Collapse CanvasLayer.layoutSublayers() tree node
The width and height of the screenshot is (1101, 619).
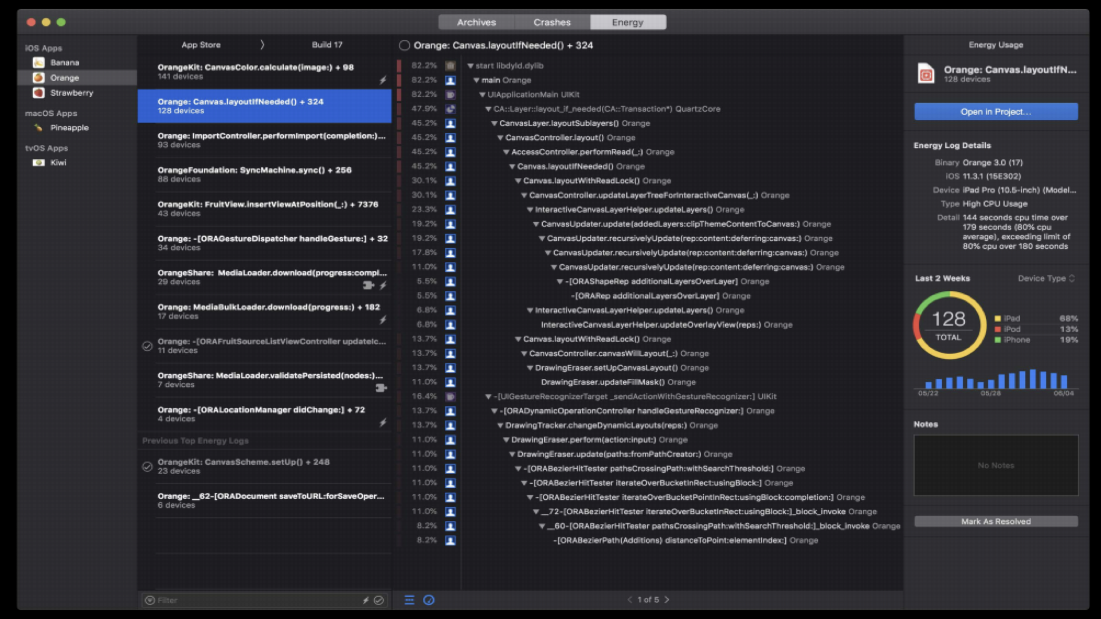pyautogui.click(x=494, y=123)
